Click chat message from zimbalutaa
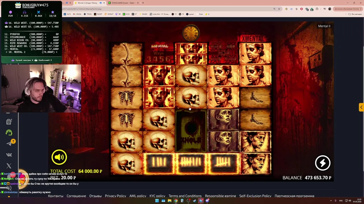 pyautogui.click(x=26, y=192)
